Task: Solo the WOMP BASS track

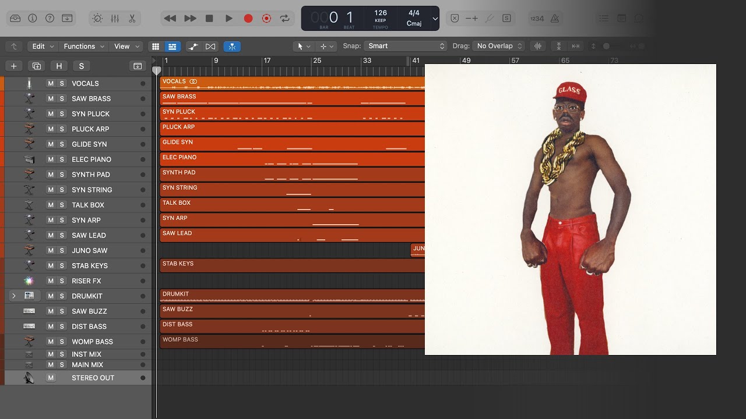Action: [62, 342]
